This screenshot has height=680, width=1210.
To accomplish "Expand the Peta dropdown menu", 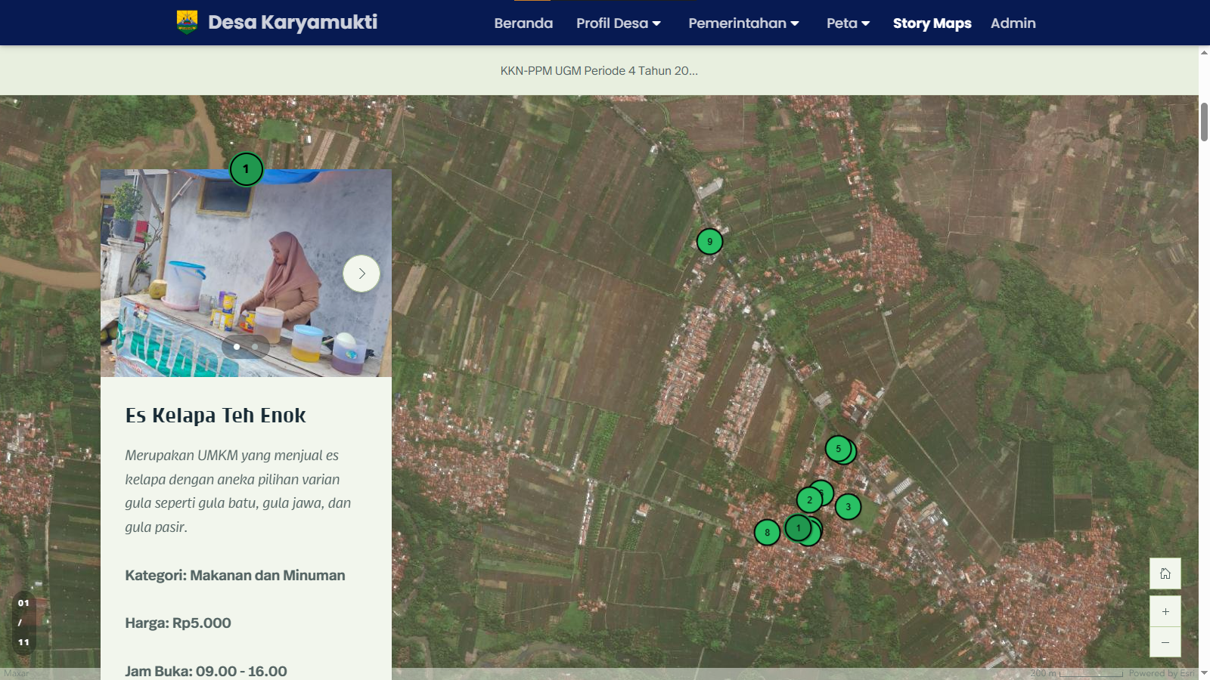I will pyautogui.click(x=848, y=23).
